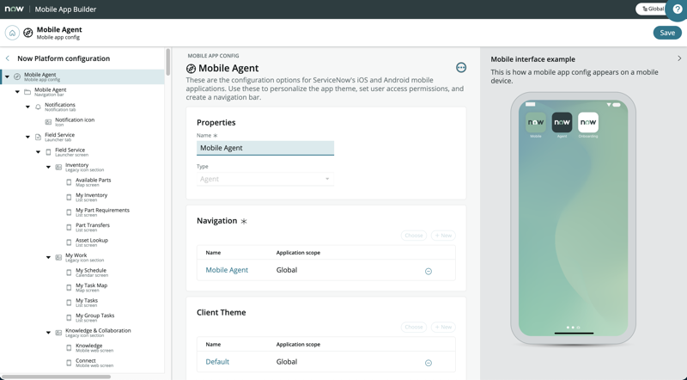Click the Available Parts screen icon
687x380 pixels.
tap(69, 182)
